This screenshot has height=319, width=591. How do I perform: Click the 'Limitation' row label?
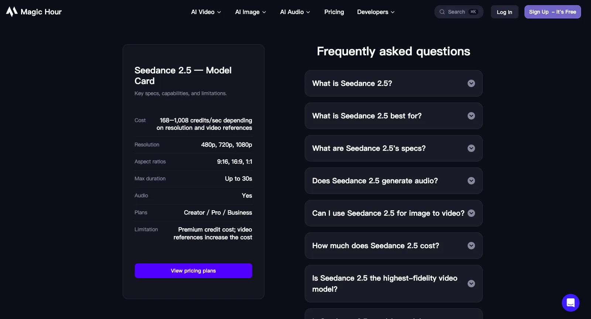click(x=146, y=229)
